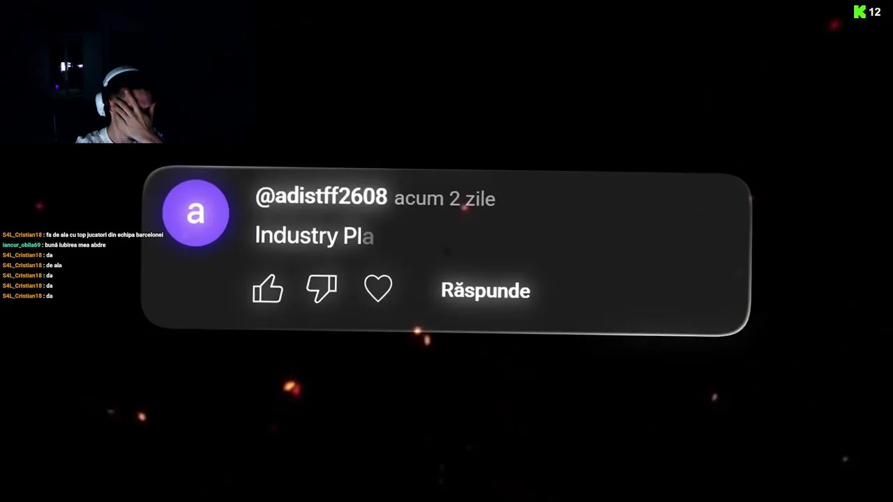
Task: Click the partially typed "Pla" text
Action: tap(359, 236)
